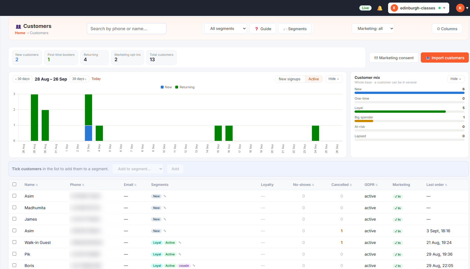Image resolution: width=470 pixels, height=269 pixels.
Task: Tick checkbox for Asim ordered 3 Sept
Action: [15, 231]
